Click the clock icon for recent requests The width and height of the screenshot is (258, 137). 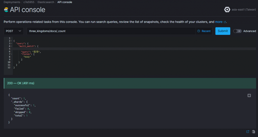(x=199, y=31)
